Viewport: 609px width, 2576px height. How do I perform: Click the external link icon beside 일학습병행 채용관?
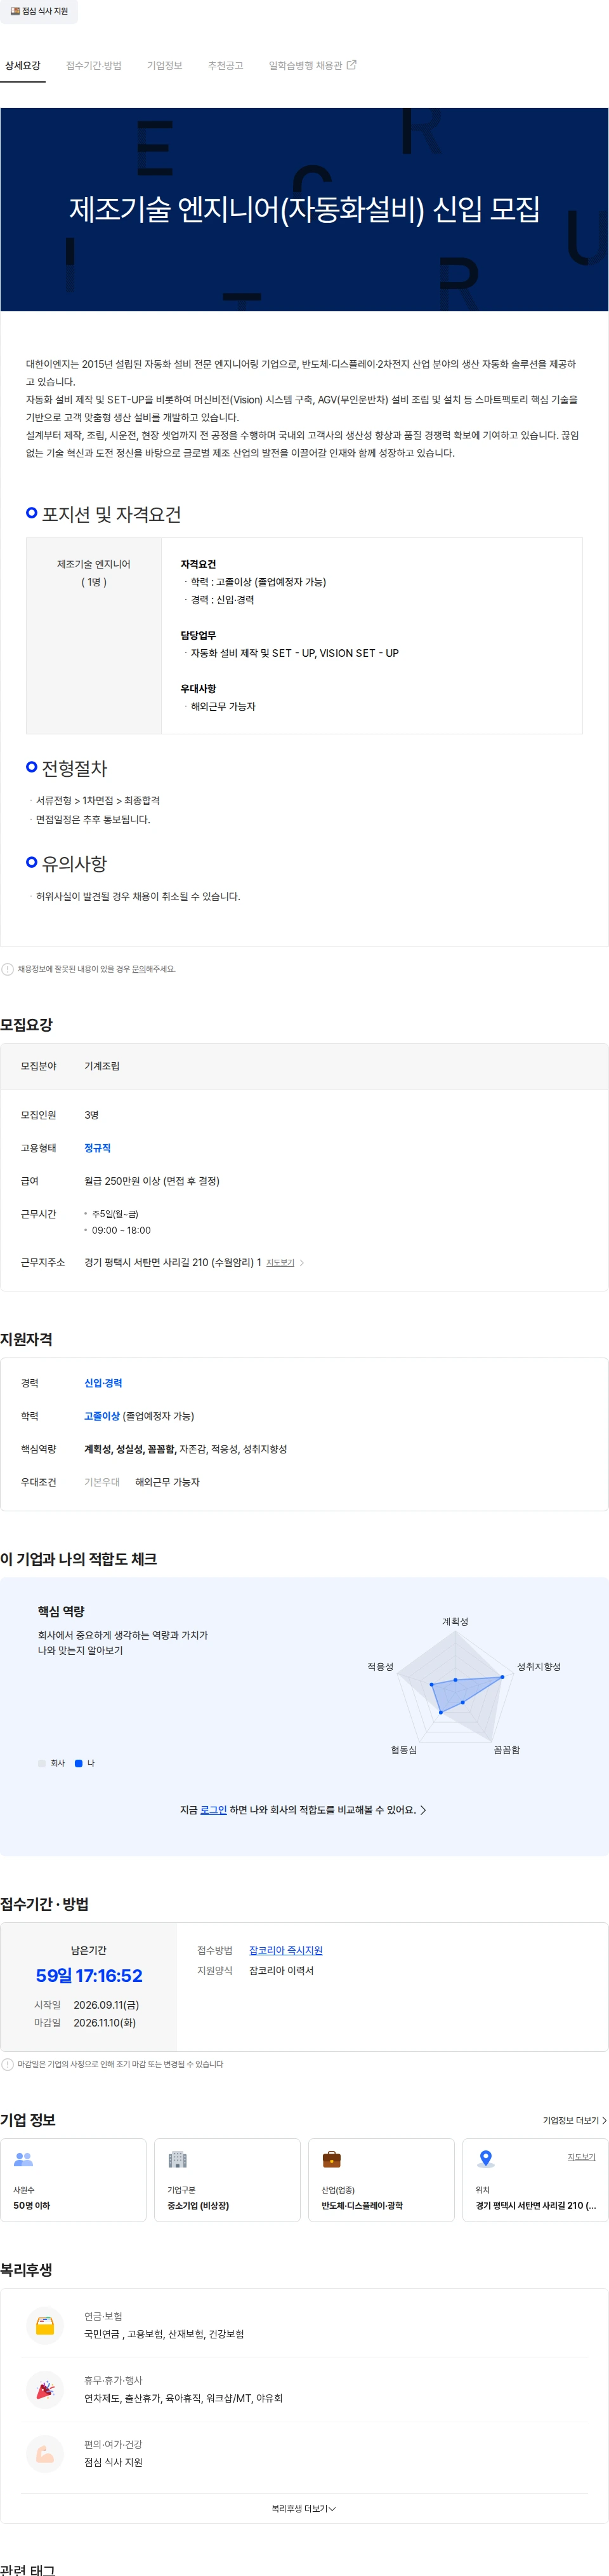pos(351,65)
